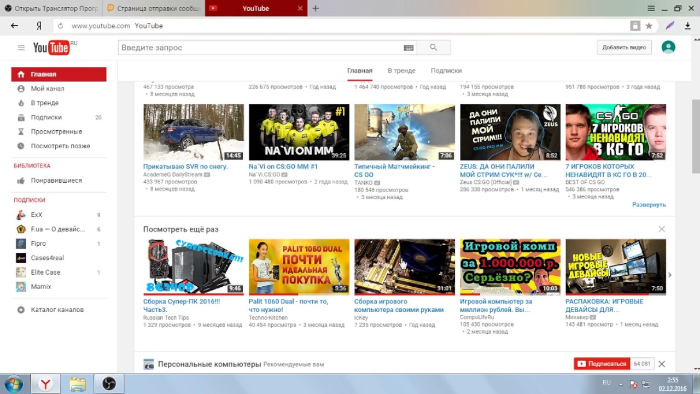Dismiss the 'Посмотреть ещё раз' section
The image size is (700, 394).
coord(662,229)
